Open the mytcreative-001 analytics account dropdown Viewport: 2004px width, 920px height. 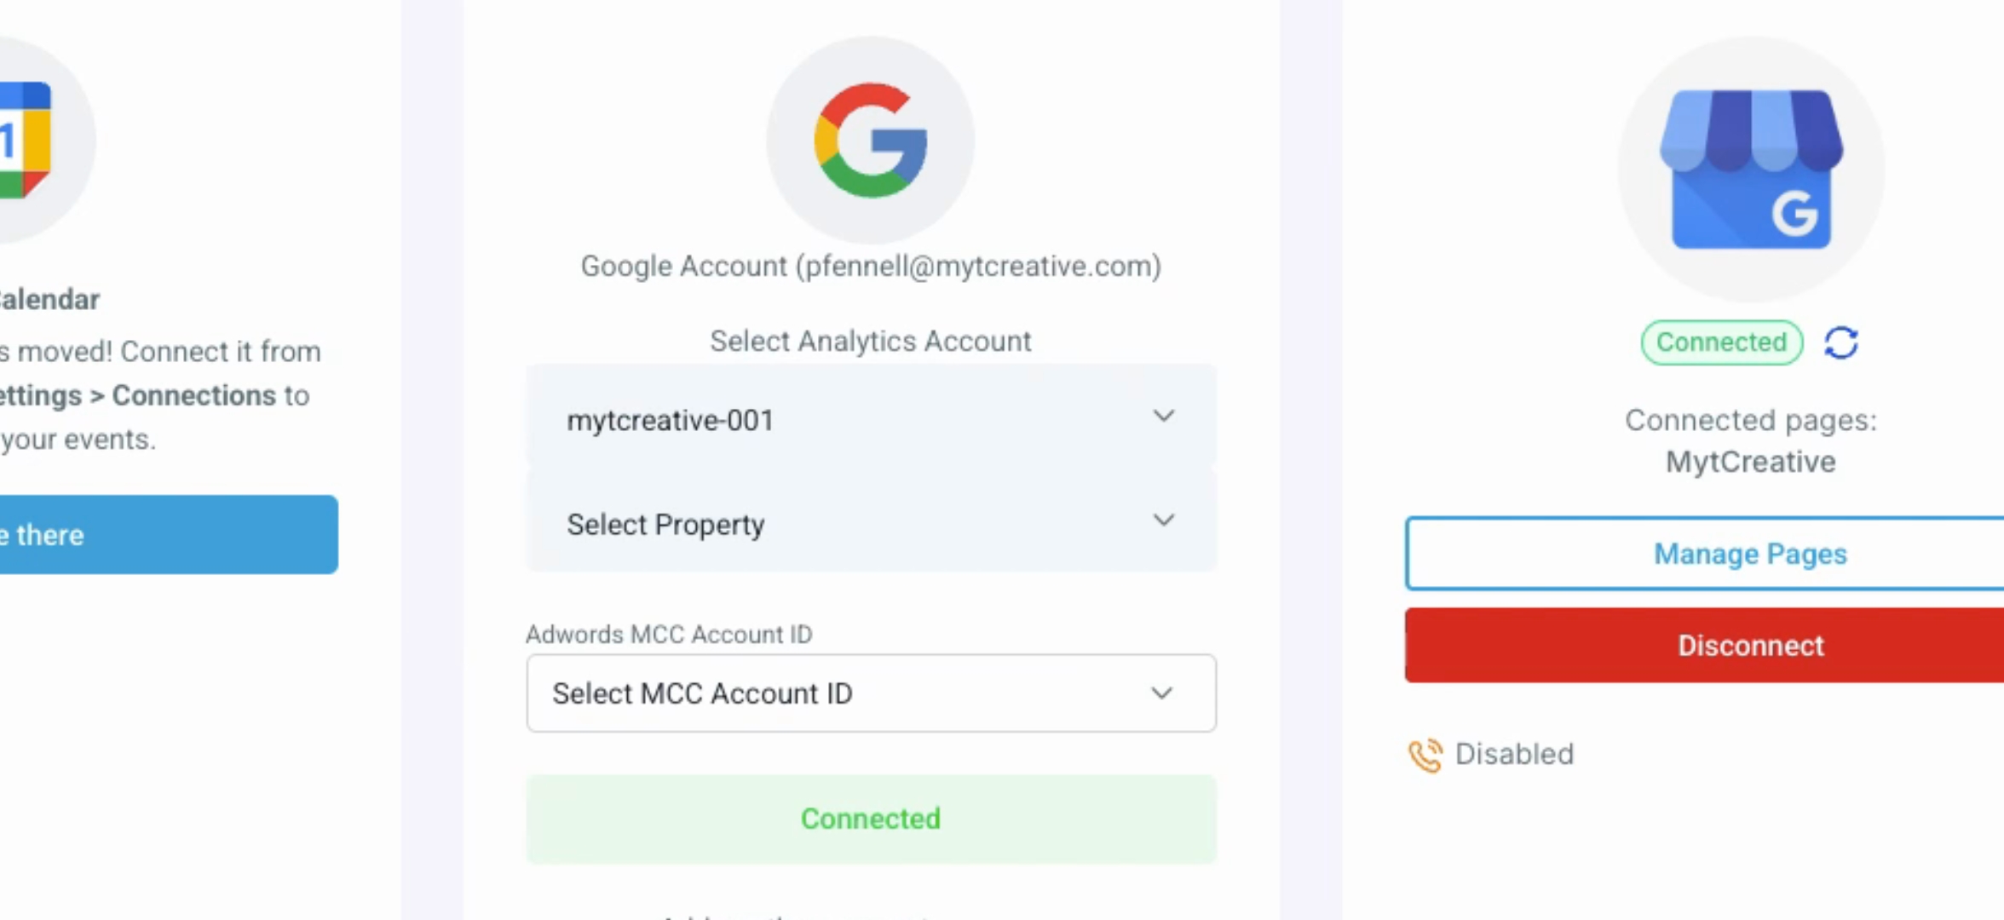[869, 418]
